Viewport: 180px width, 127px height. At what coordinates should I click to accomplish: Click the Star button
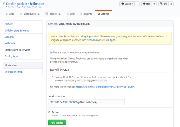coord(147,4)
